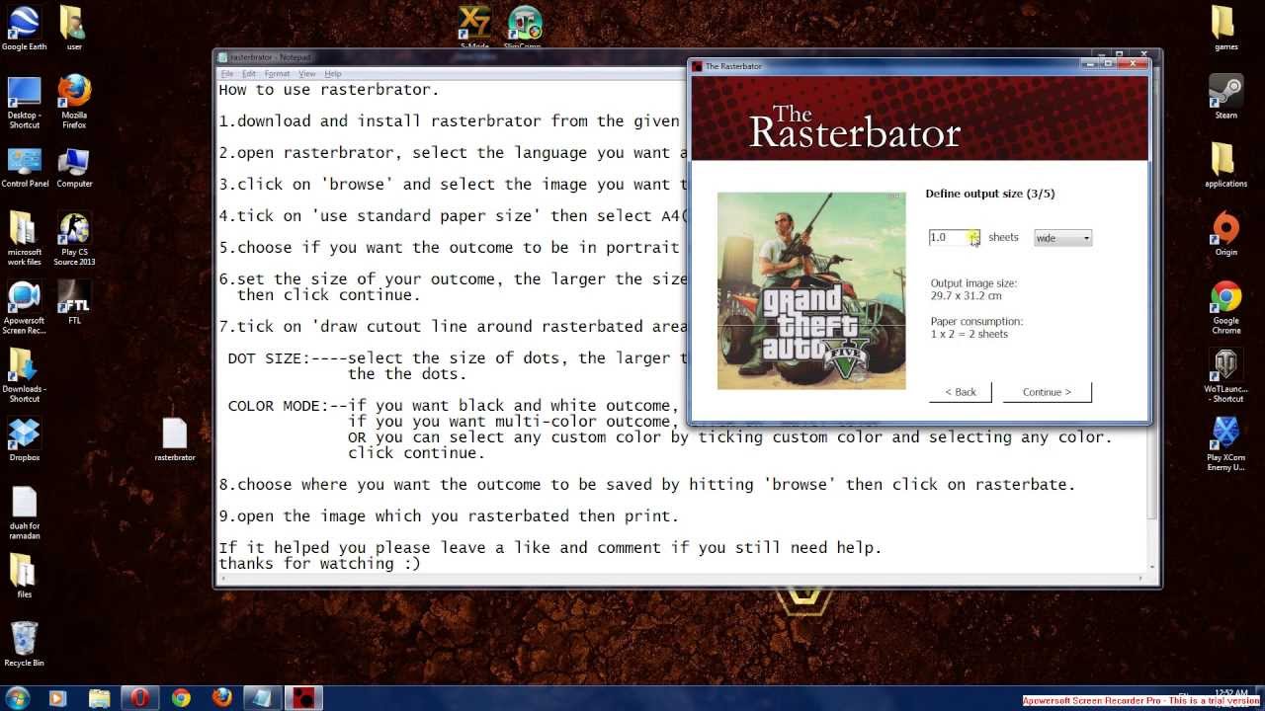Click Continue in Rasterbator wizard
The height and width of the screenshot is (711, 1265).
[1047, 392]
